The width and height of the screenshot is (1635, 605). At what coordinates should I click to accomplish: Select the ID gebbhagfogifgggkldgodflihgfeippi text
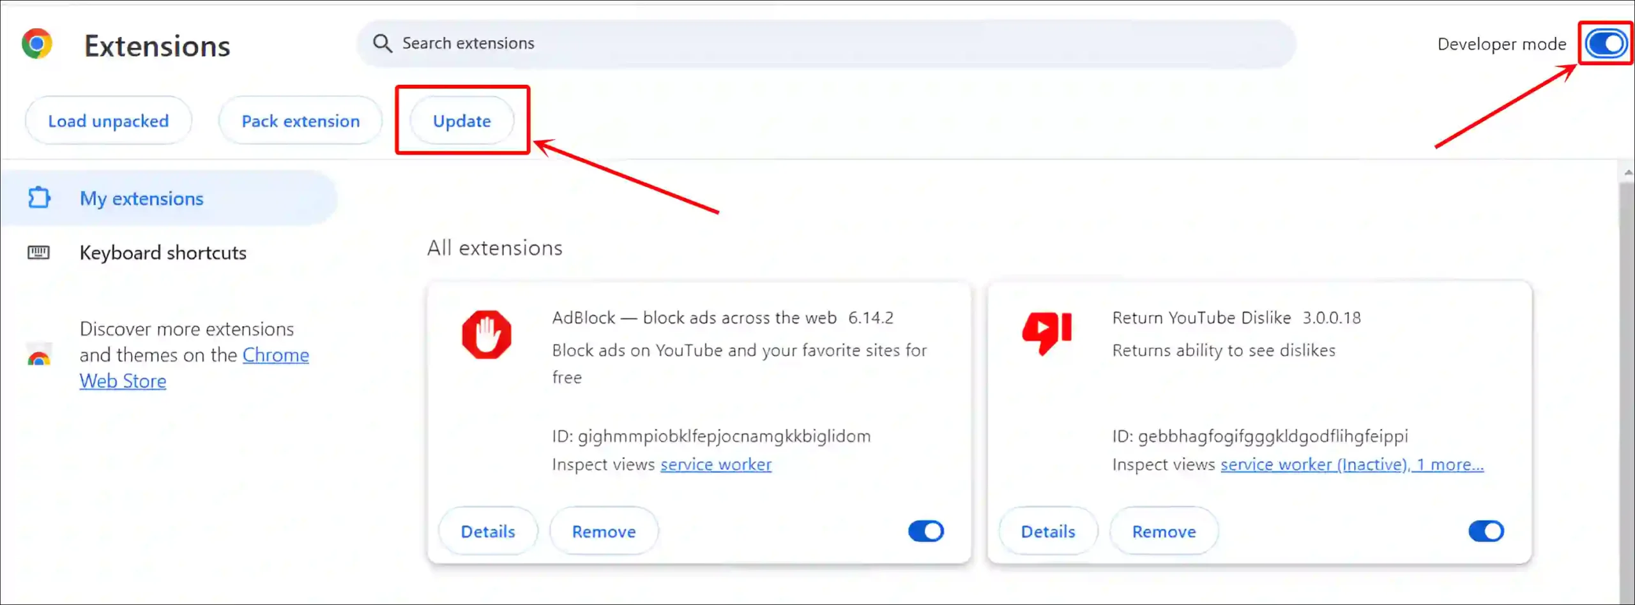coord(1260,436)
